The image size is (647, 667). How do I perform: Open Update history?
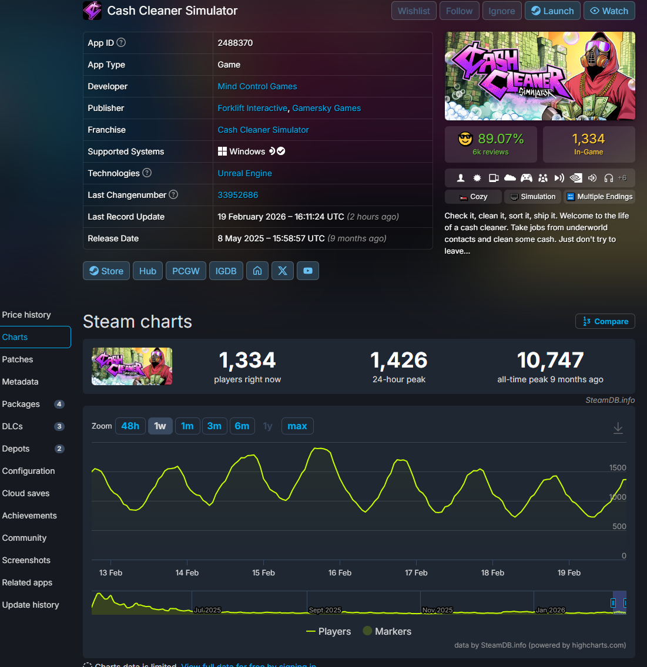(x=31, y=605)
